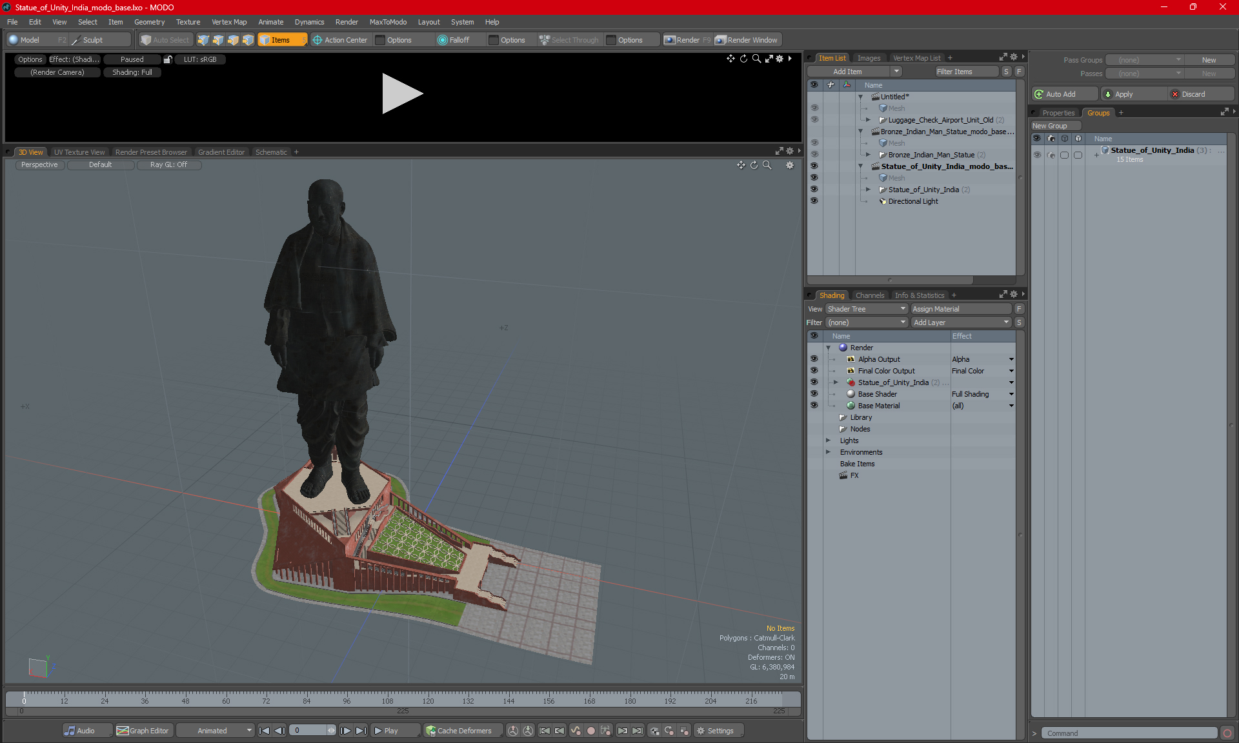
Task: Click the render preview lock icon
Action: pos(168,59)
